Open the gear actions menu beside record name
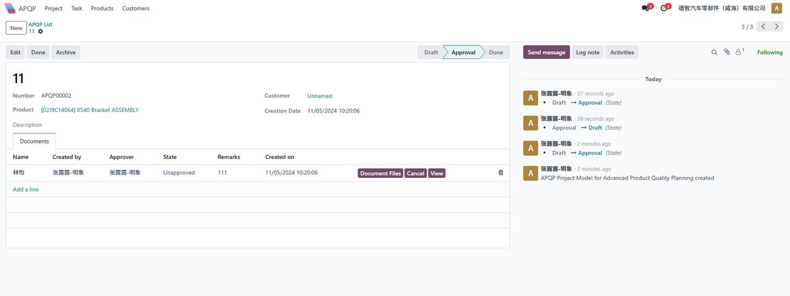The image size is (790, 296). tap(41, 31)
